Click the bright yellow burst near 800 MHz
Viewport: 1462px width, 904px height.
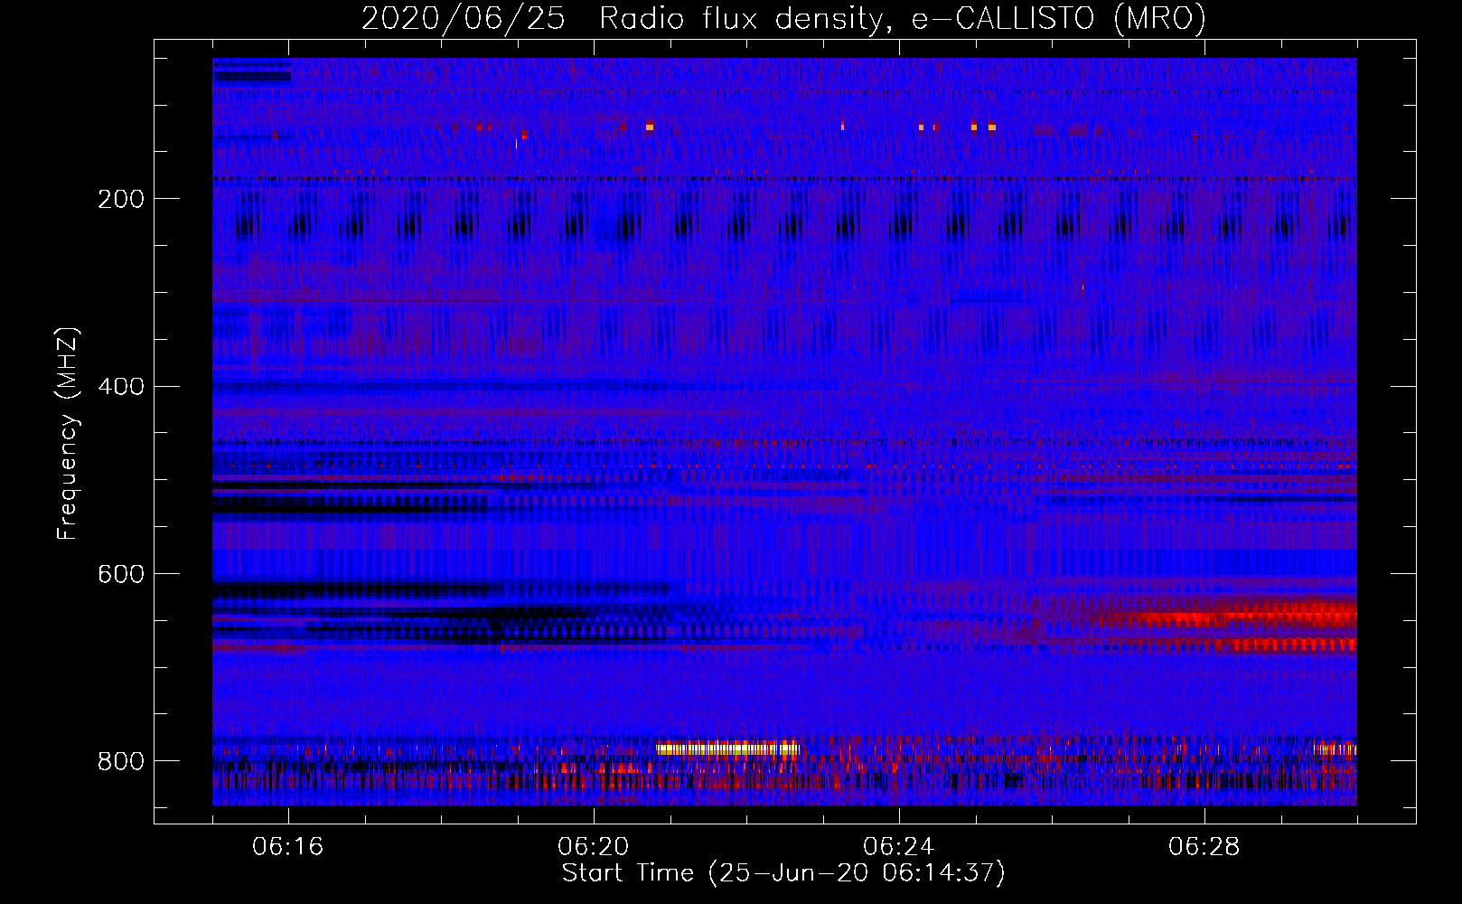point(728,749)
